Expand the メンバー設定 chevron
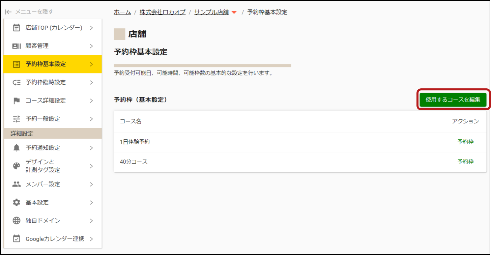This screenshot has width=491, height=255. tap(91, 184)
